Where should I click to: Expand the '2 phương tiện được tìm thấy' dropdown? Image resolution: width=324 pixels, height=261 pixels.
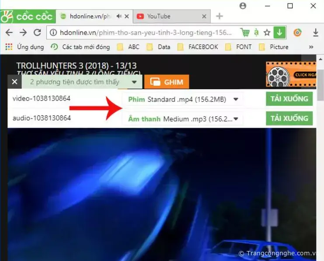tap(135, 82)
